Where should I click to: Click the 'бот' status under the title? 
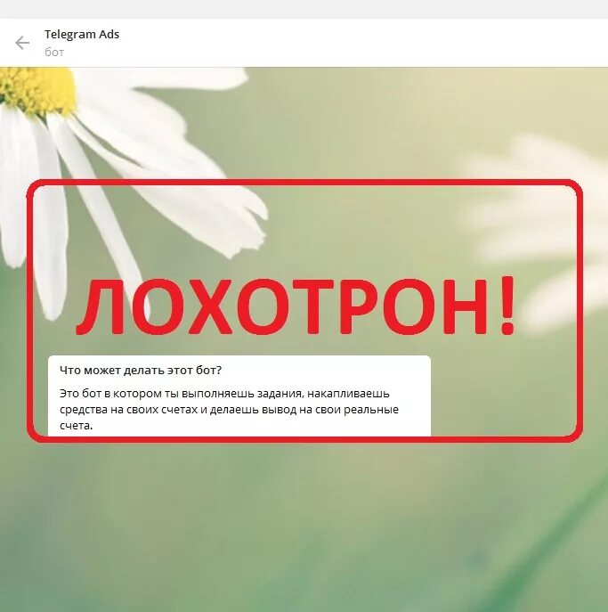tap(54, 52)
